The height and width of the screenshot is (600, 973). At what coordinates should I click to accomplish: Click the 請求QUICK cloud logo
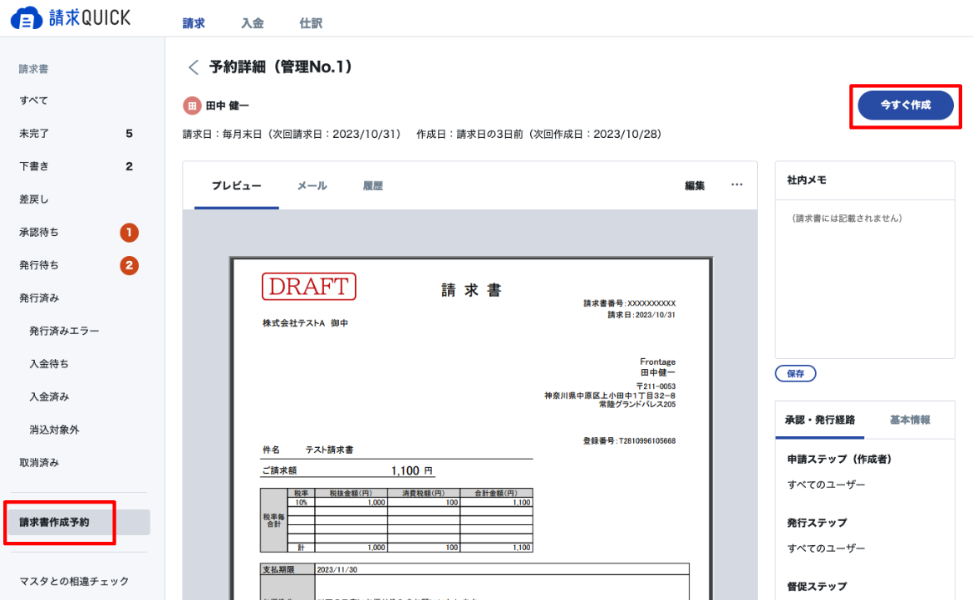tap(71, 18)
